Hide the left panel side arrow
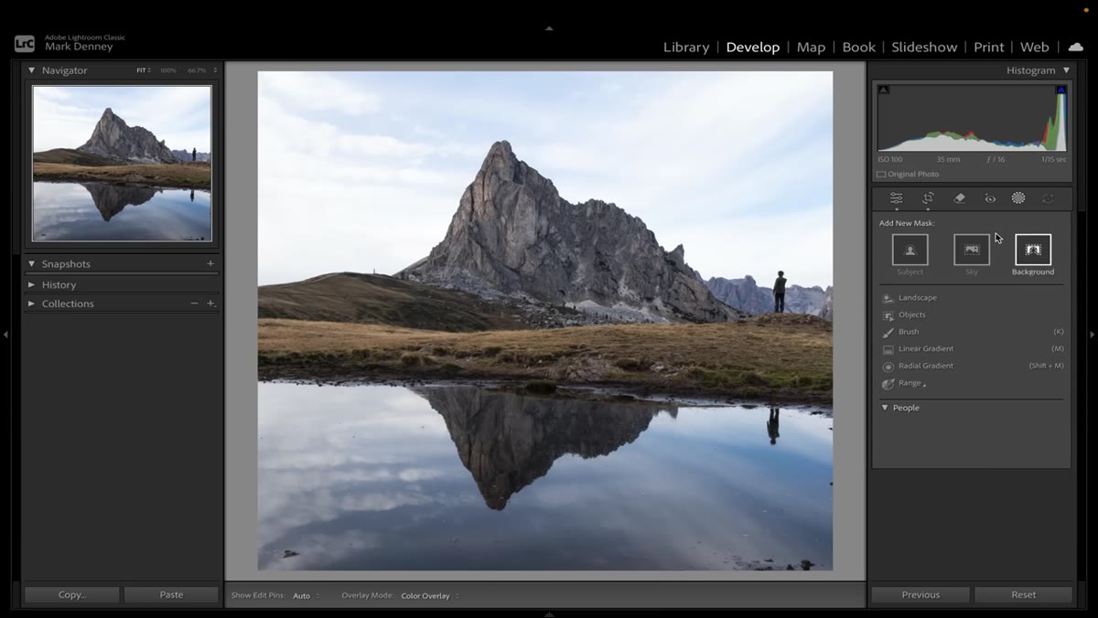 coord(5,335)
